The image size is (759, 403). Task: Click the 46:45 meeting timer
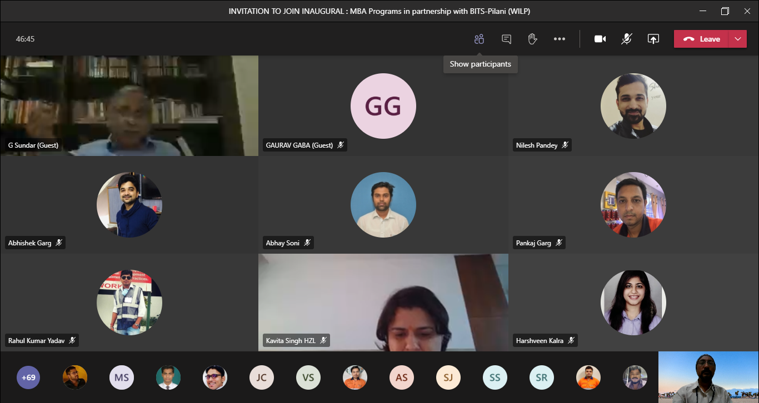click(26, 39)
